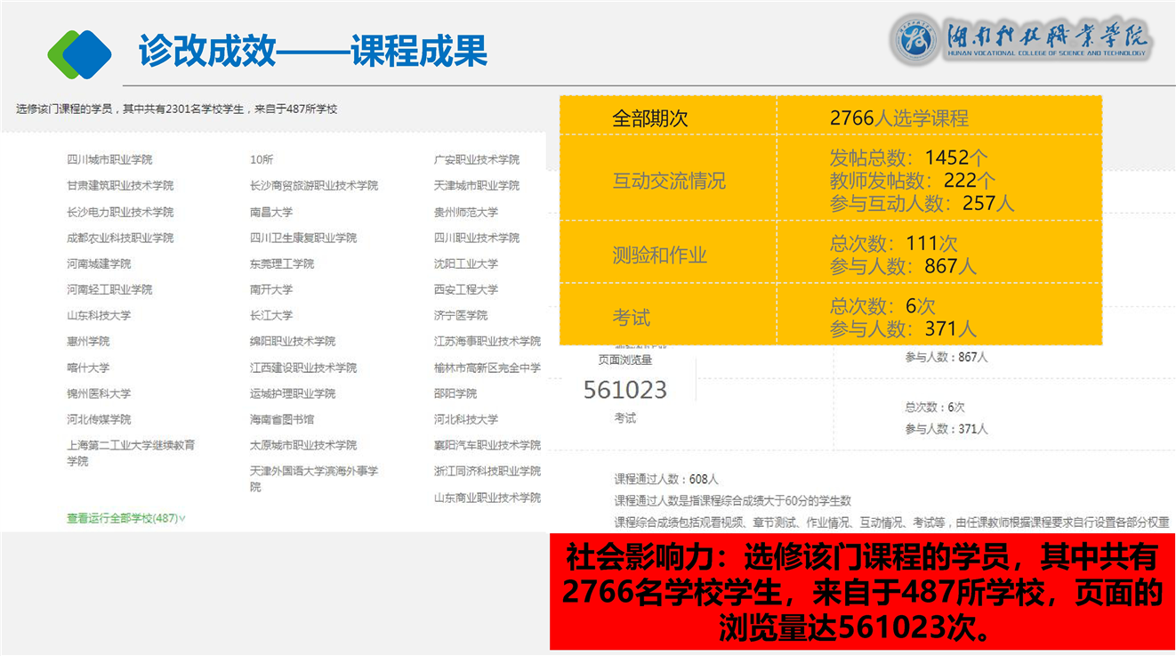Open 四川城市职业学院 school link
Viewport: 1176px width, 656px height.
tap(109, 159)
